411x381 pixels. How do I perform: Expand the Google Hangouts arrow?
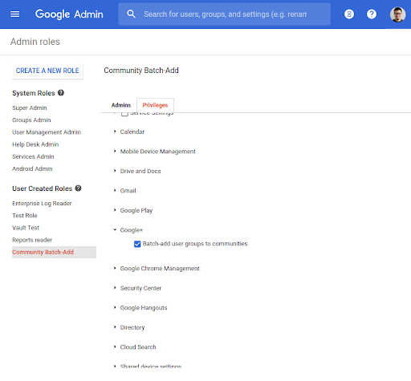[115, 307]
